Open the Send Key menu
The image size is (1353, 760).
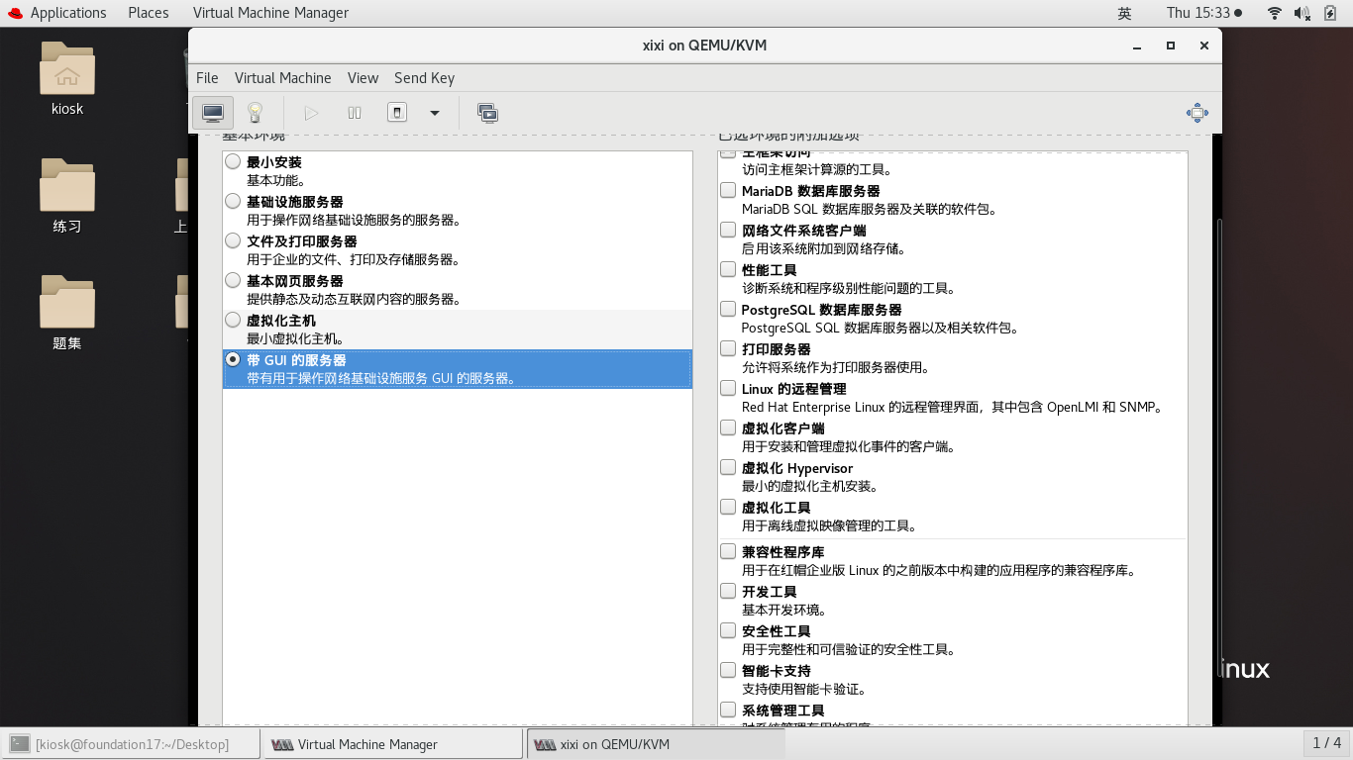(424, 78)
